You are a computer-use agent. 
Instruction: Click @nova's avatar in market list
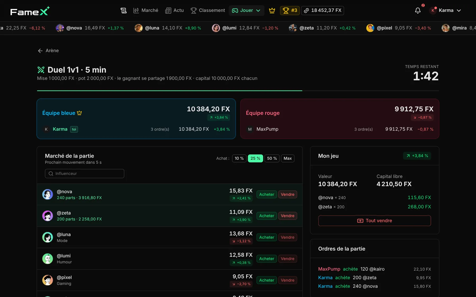click(48, 194)
